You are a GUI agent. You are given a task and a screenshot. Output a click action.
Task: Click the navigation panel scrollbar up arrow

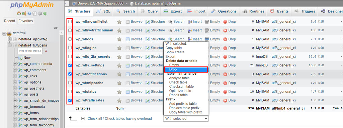(62, 33)
